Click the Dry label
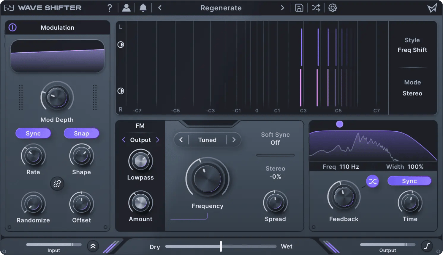 (155, 247)
